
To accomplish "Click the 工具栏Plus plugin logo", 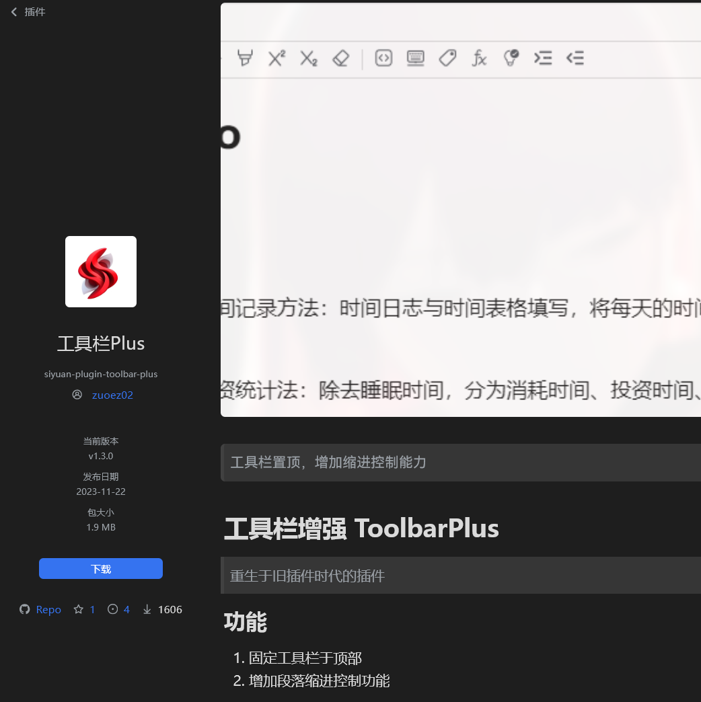I will 101,271.
